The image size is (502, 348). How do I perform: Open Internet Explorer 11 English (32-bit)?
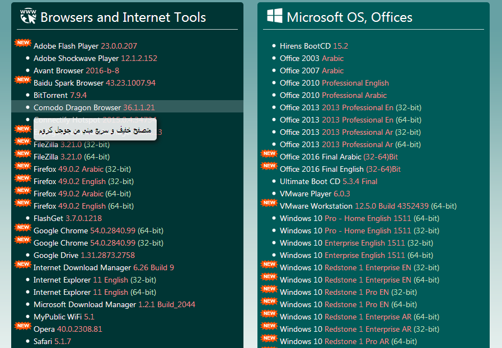[x=95, y=280]
